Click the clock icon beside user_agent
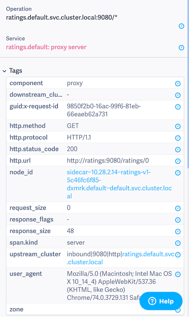The width and height of the screenshot is (189, 317). [x=178, y=274]
